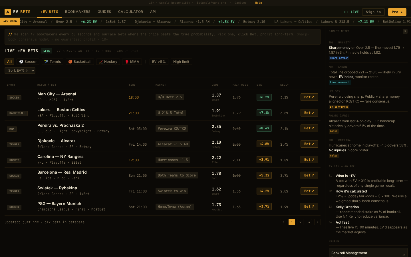Open the Guides nav tab

[104, 12]
